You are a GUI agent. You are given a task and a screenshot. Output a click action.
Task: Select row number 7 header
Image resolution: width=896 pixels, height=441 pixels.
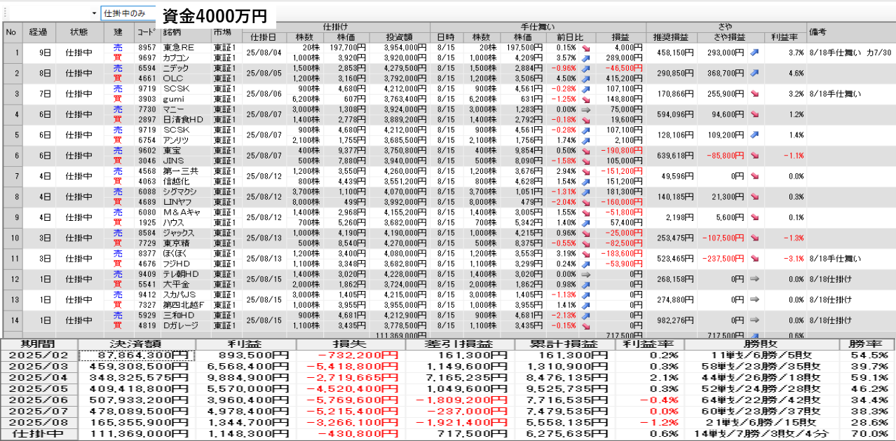pyautogui.click(x=11, y=176)
